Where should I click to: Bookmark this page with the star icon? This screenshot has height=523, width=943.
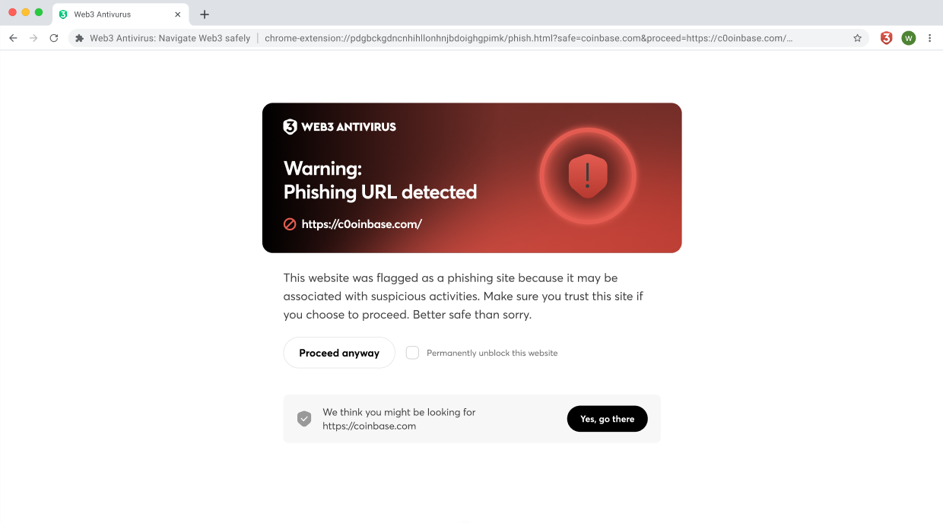click(x=857, y=37)
